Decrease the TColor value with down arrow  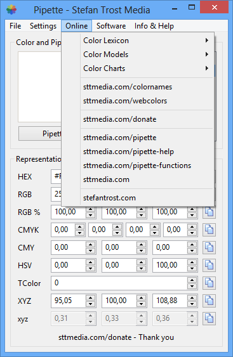(x=192, y=286)
